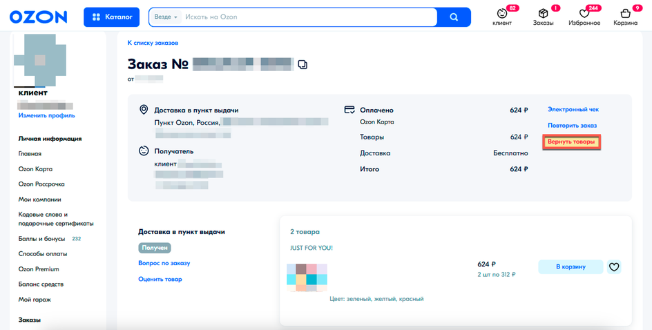This screenshot has height=330, width=652.
Task: Click the Получен status badge
Action: coord(155,248)
